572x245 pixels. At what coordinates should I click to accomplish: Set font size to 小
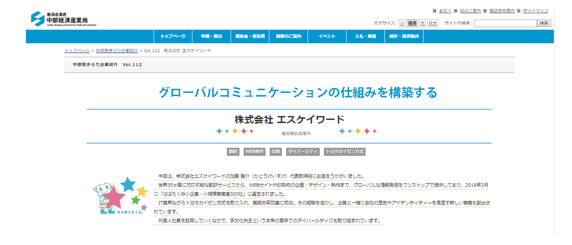tap(402, 23)
